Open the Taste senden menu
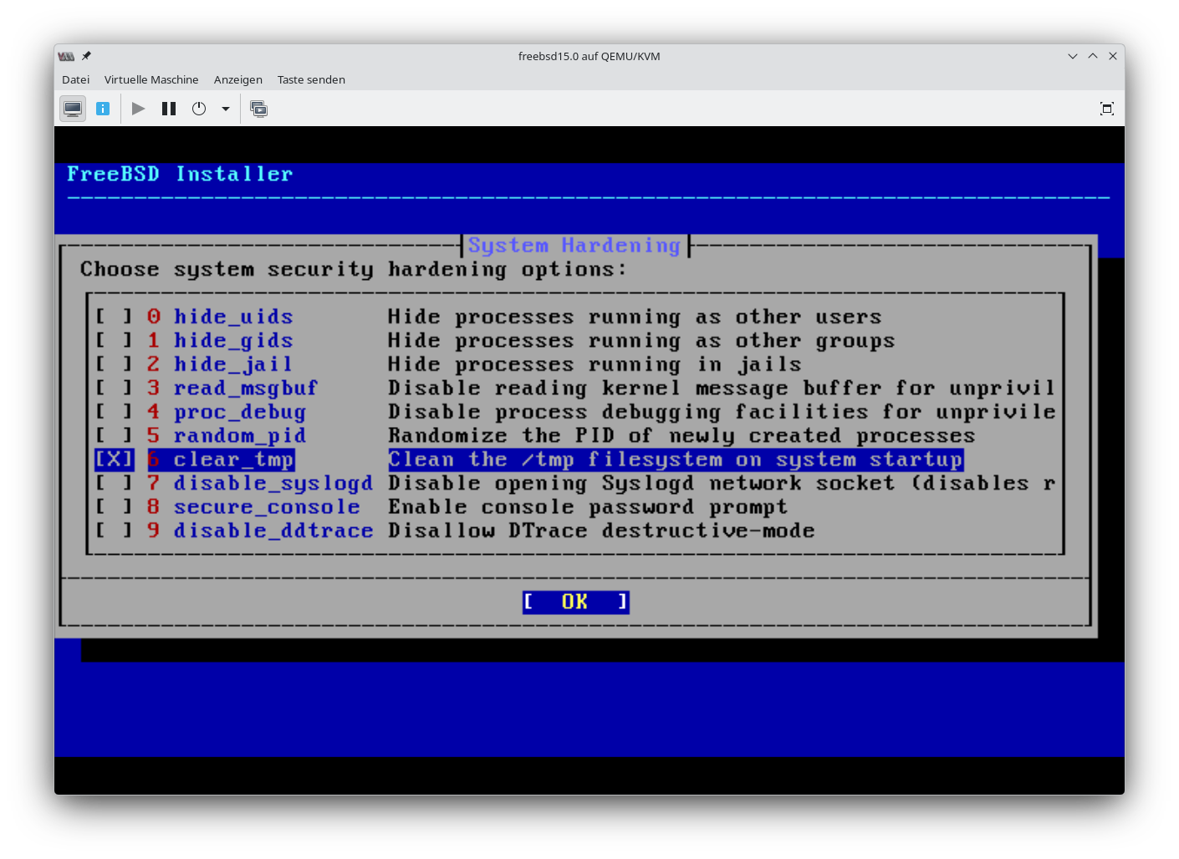Viewport: 1179px width, 859px height. [x=311, y=79]
